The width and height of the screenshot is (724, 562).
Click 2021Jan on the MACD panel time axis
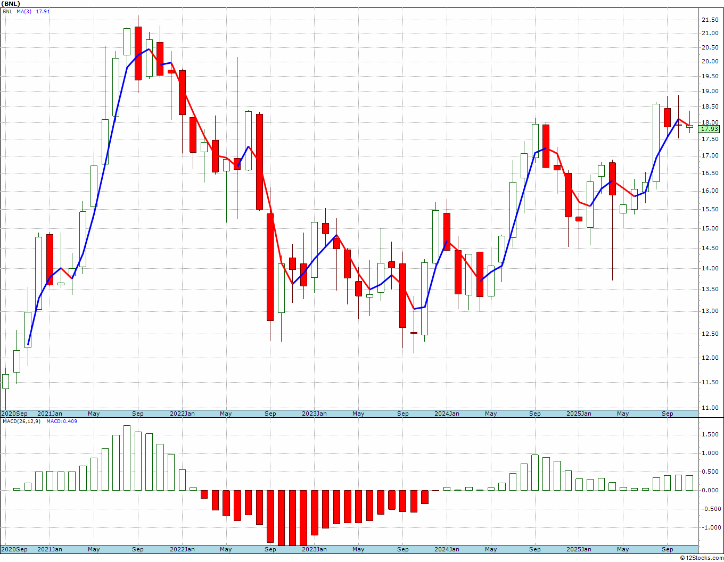click(x=50, y=549)
